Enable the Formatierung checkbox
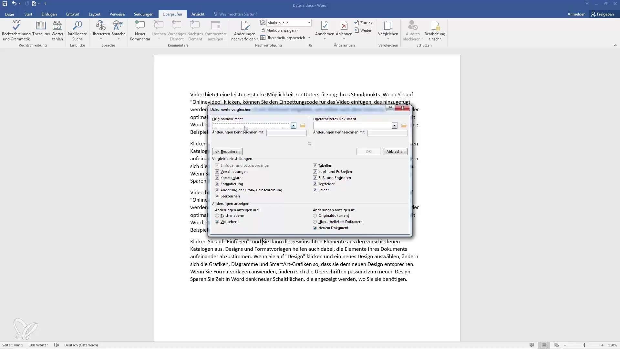620x349 pixels. (x=218, y=184)
